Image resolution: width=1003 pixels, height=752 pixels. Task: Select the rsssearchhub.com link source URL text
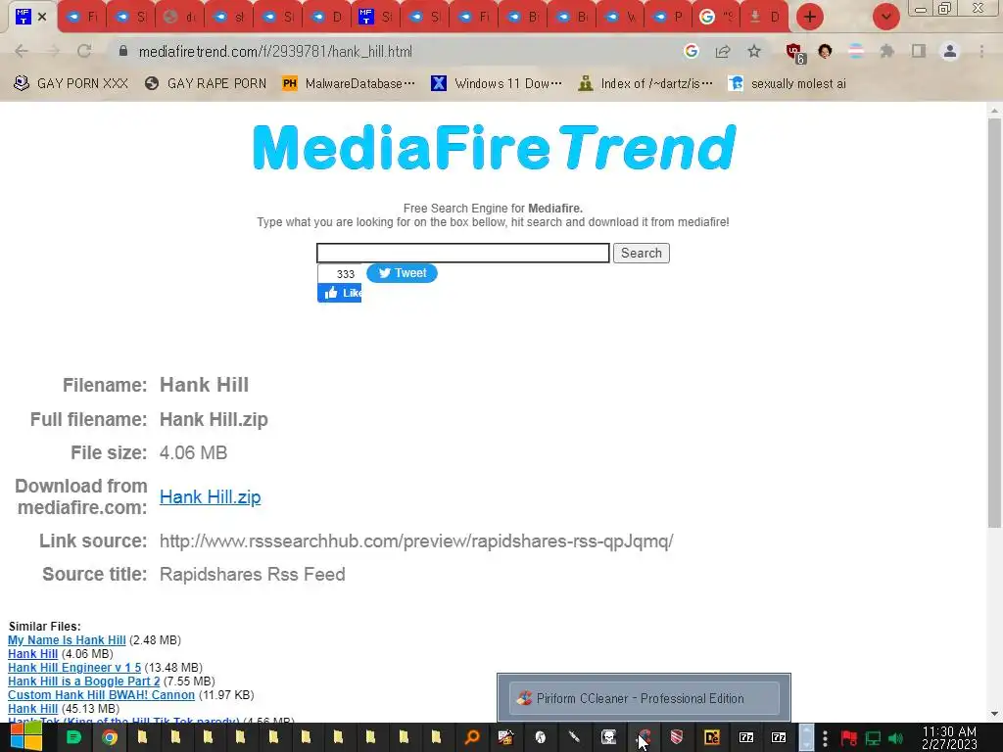[416, 540]
